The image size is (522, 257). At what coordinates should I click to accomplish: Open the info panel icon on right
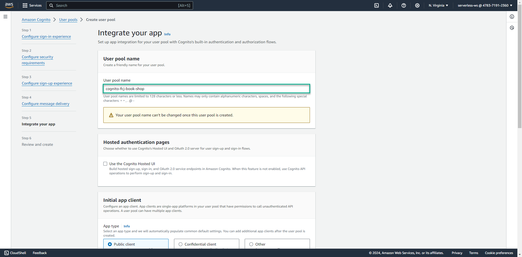point(512,17)
